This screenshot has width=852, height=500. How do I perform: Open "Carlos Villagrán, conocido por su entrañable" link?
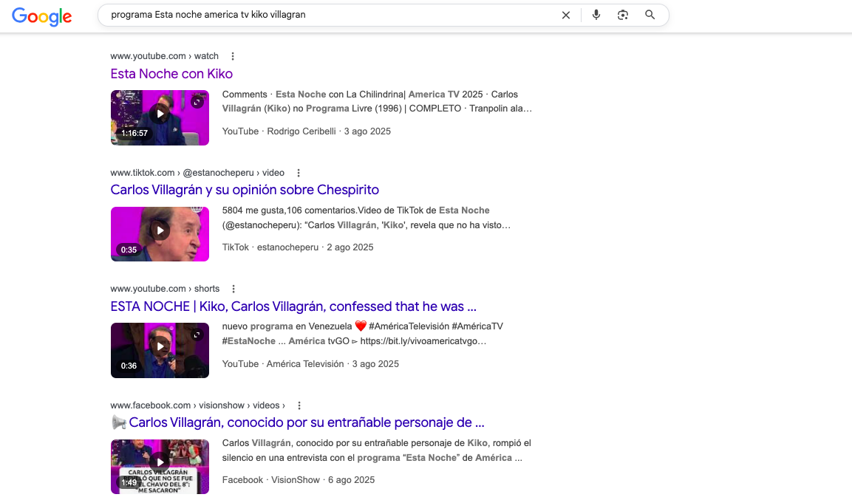click(306, 422)
